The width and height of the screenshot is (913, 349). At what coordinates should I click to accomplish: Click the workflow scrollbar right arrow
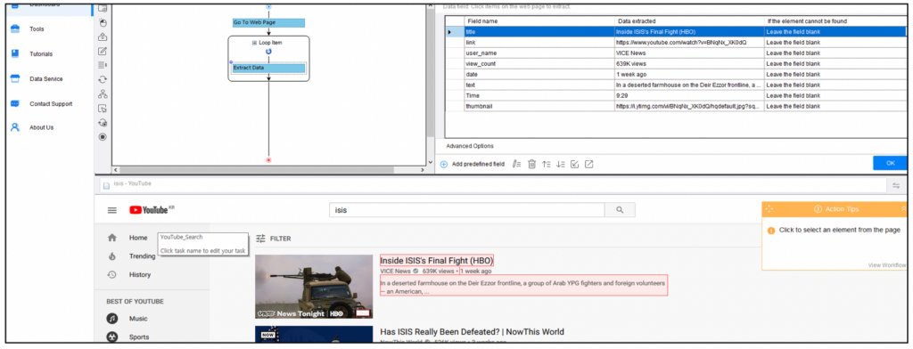pyautogui.click(x=423, y=170)
